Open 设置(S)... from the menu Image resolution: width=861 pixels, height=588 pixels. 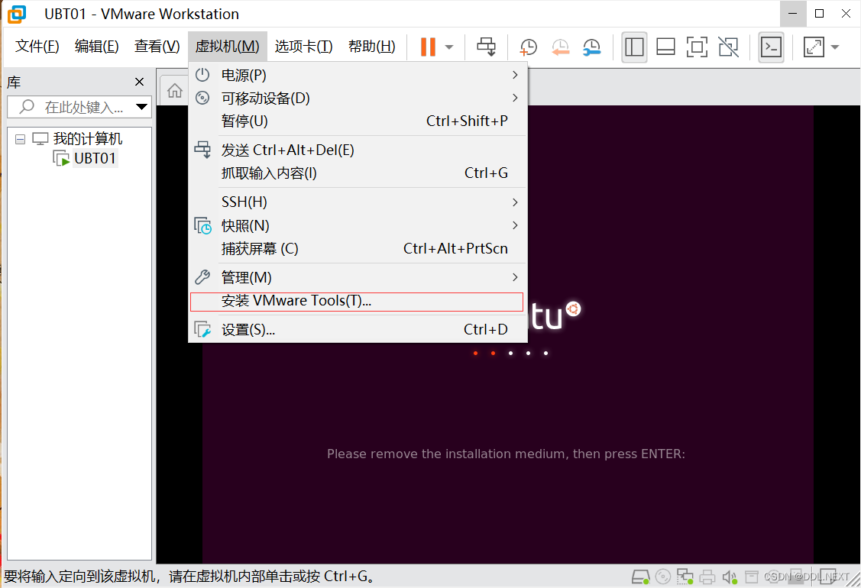tap(358, 329)
